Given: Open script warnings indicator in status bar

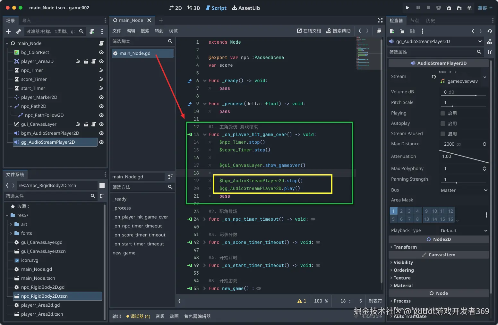Looking at the screenshot, I should [302, 301].
